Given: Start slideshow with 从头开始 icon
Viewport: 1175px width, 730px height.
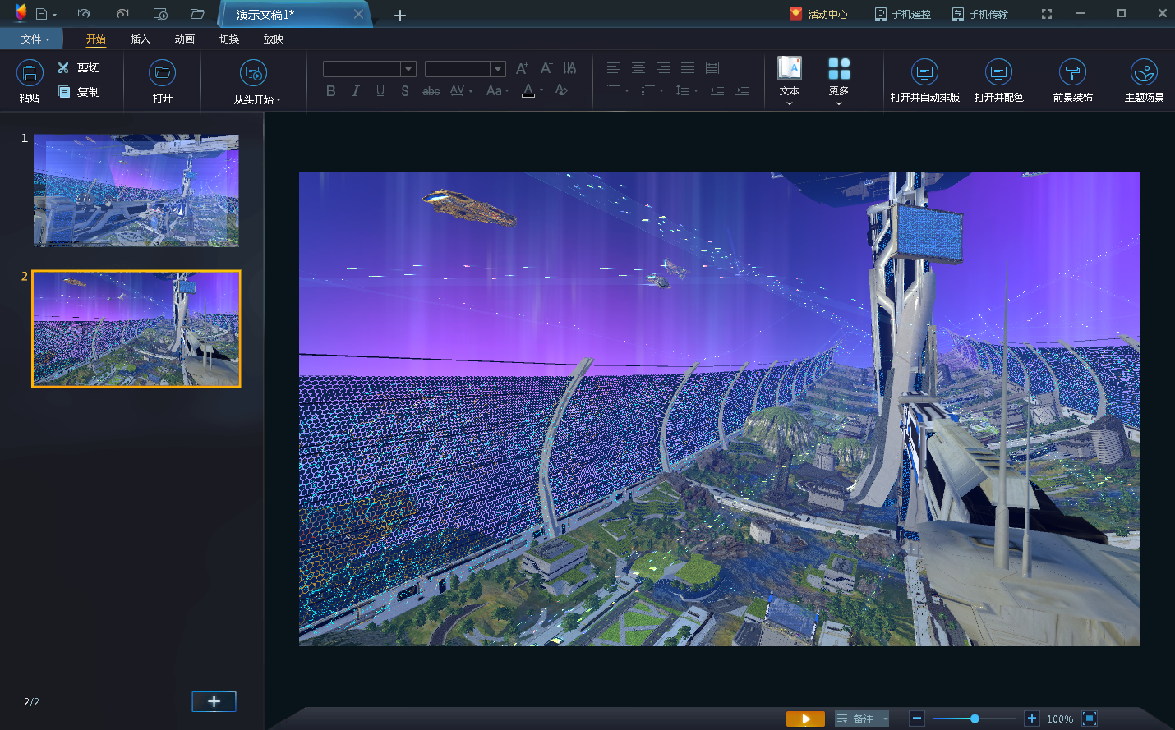Looking at the screenshot, I should 253,73.
